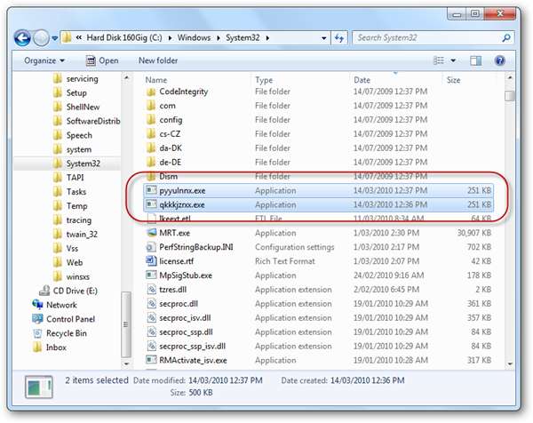Toggle the preview pane icon

coord(475,60)
